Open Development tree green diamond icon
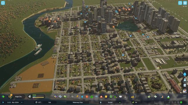Viewport: 188px width, 105px height. pyautogui.click(x=3, y=97)
